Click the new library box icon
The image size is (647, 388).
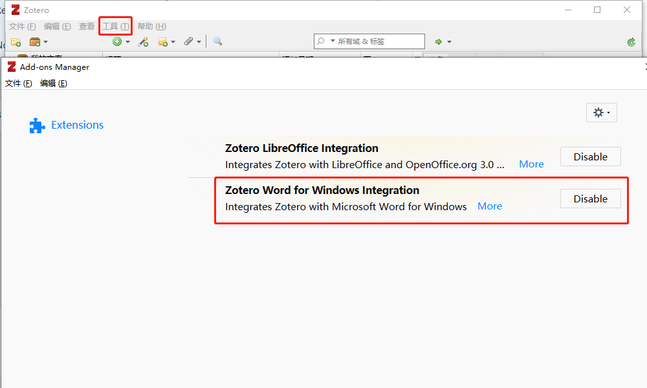coord(35,41)
